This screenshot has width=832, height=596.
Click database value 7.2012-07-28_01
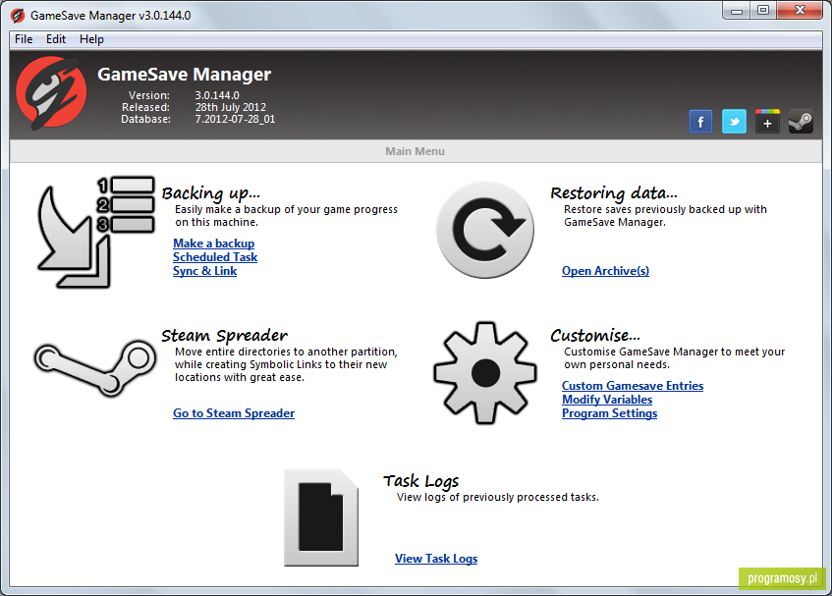point(235,119)
